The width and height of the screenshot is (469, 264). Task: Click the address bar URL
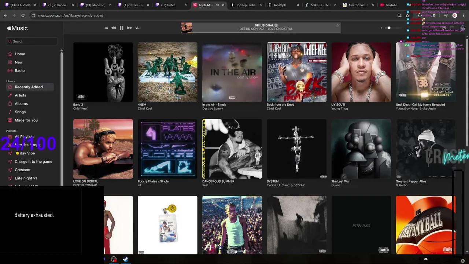[71, 15]
